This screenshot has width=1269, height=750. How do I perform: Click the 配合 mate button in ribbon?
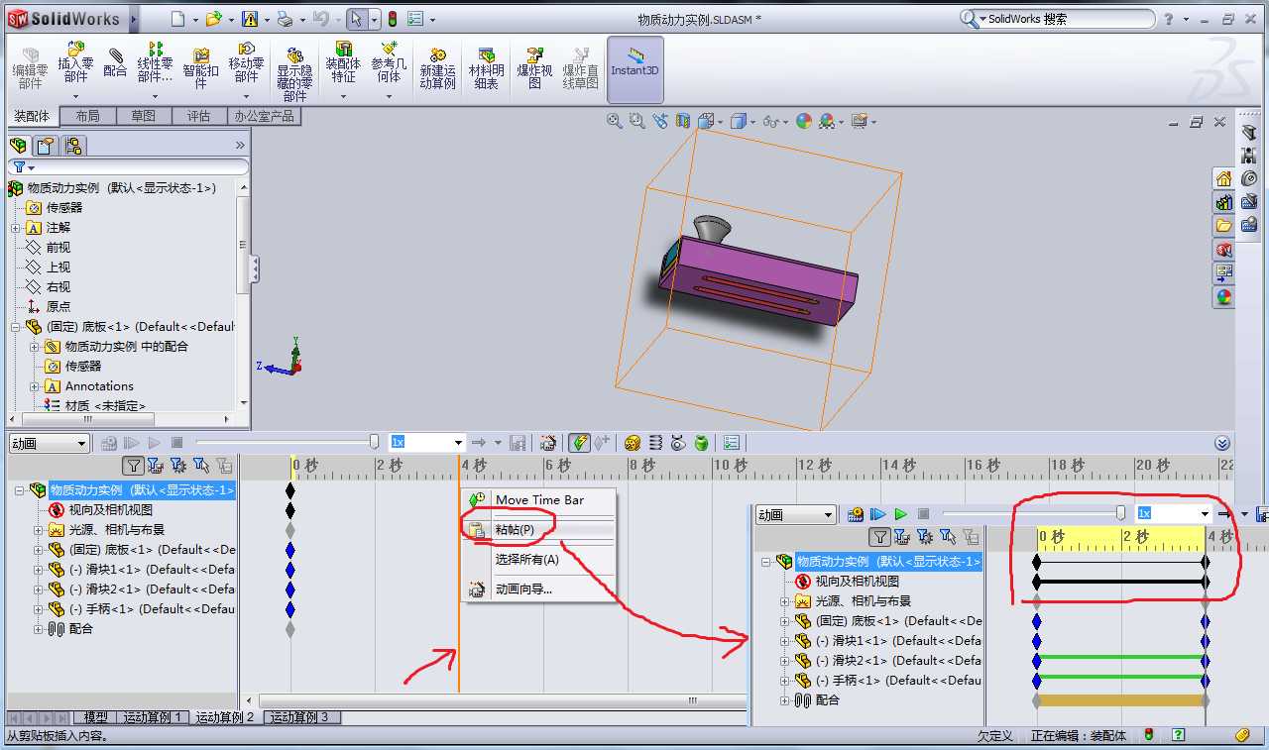click(115, 61)
